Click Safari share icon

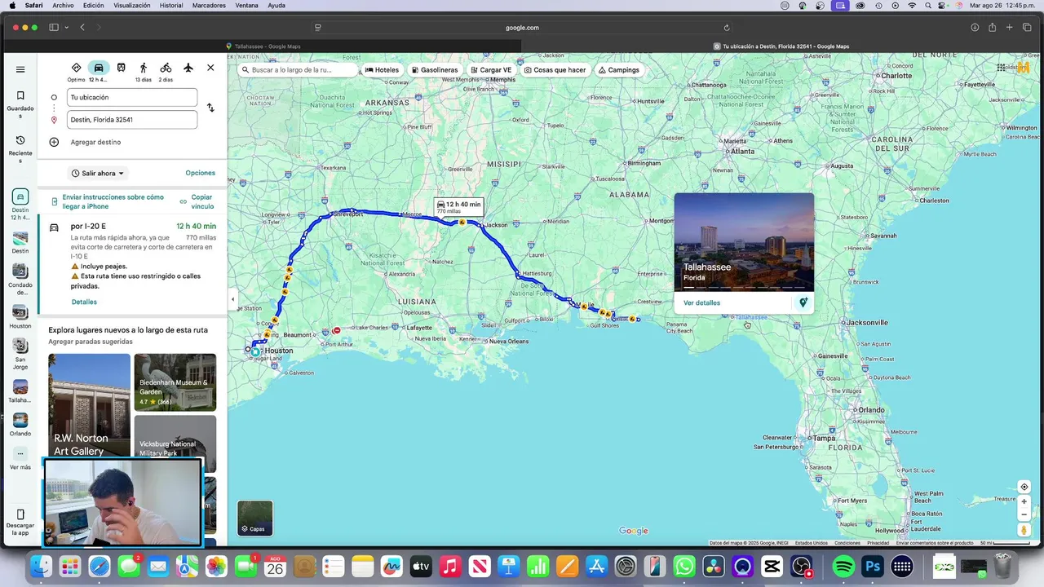(992, 28)
